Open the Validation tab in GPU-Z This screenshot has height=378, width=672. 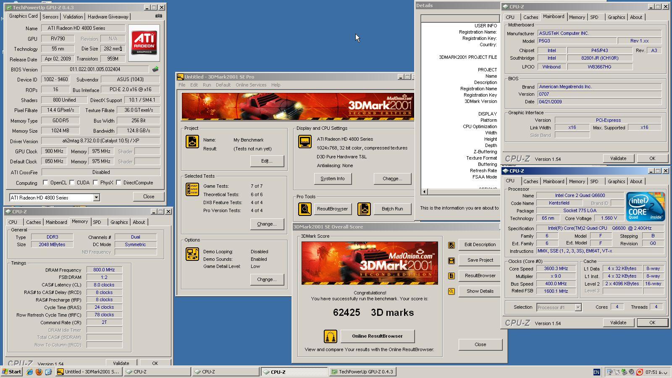[73, 17]
